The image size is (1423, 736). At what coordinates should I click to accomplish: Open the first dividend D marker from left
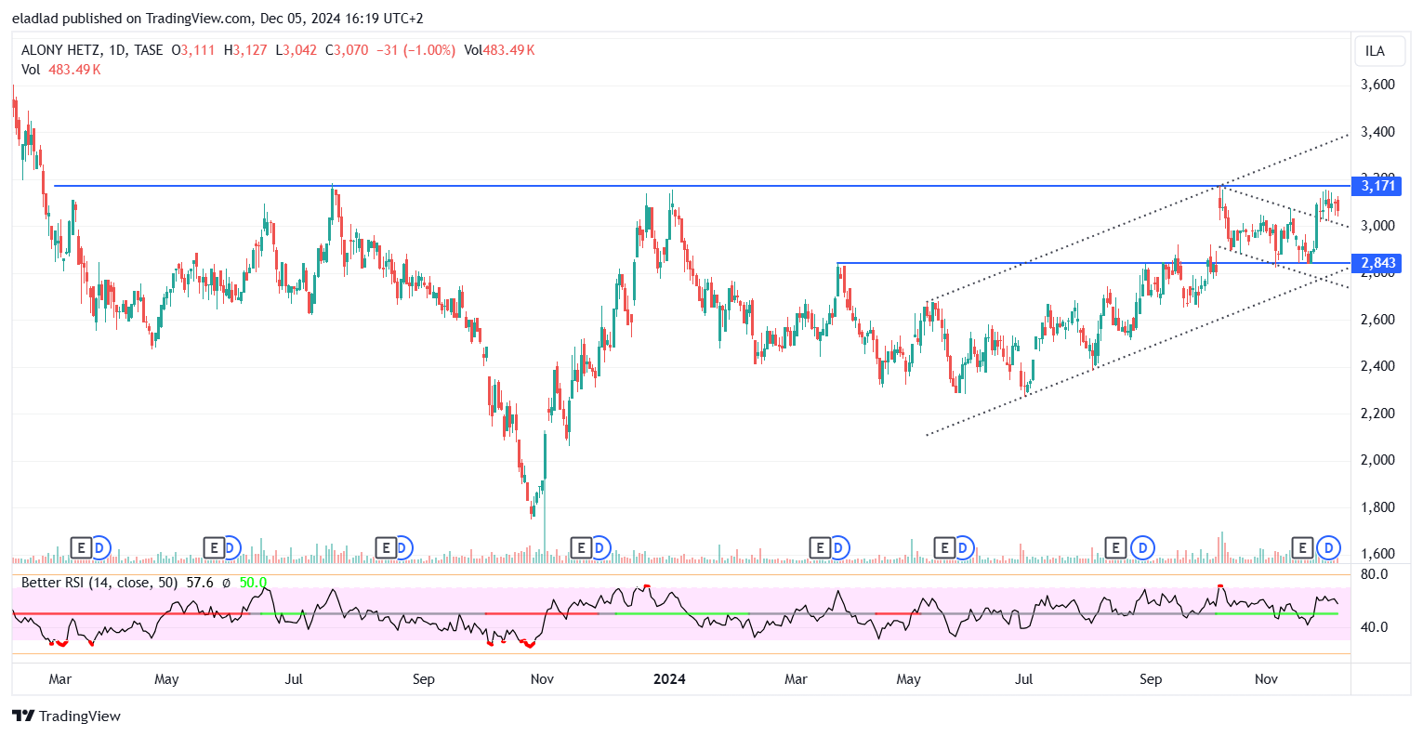coord(100,548)
